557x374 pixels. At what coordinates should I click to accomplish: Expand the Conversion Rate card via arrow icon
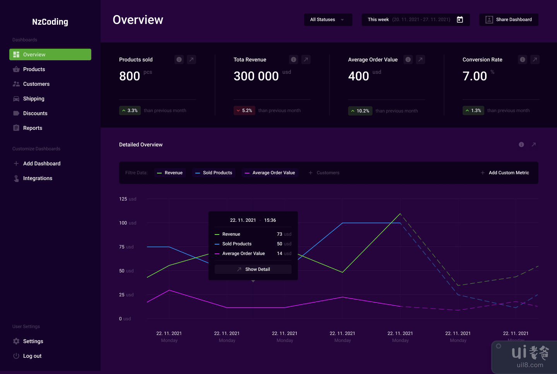[535, 59]
